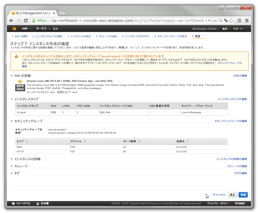Click the info icon next to 送信元
258x213 pixels.
188,141
